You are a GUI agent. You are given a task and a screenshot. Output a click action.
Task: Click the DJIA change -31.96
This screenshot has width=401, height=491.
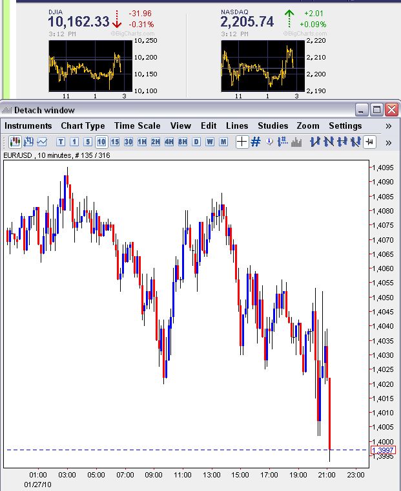pyautogui.click(x=140, y=14)
